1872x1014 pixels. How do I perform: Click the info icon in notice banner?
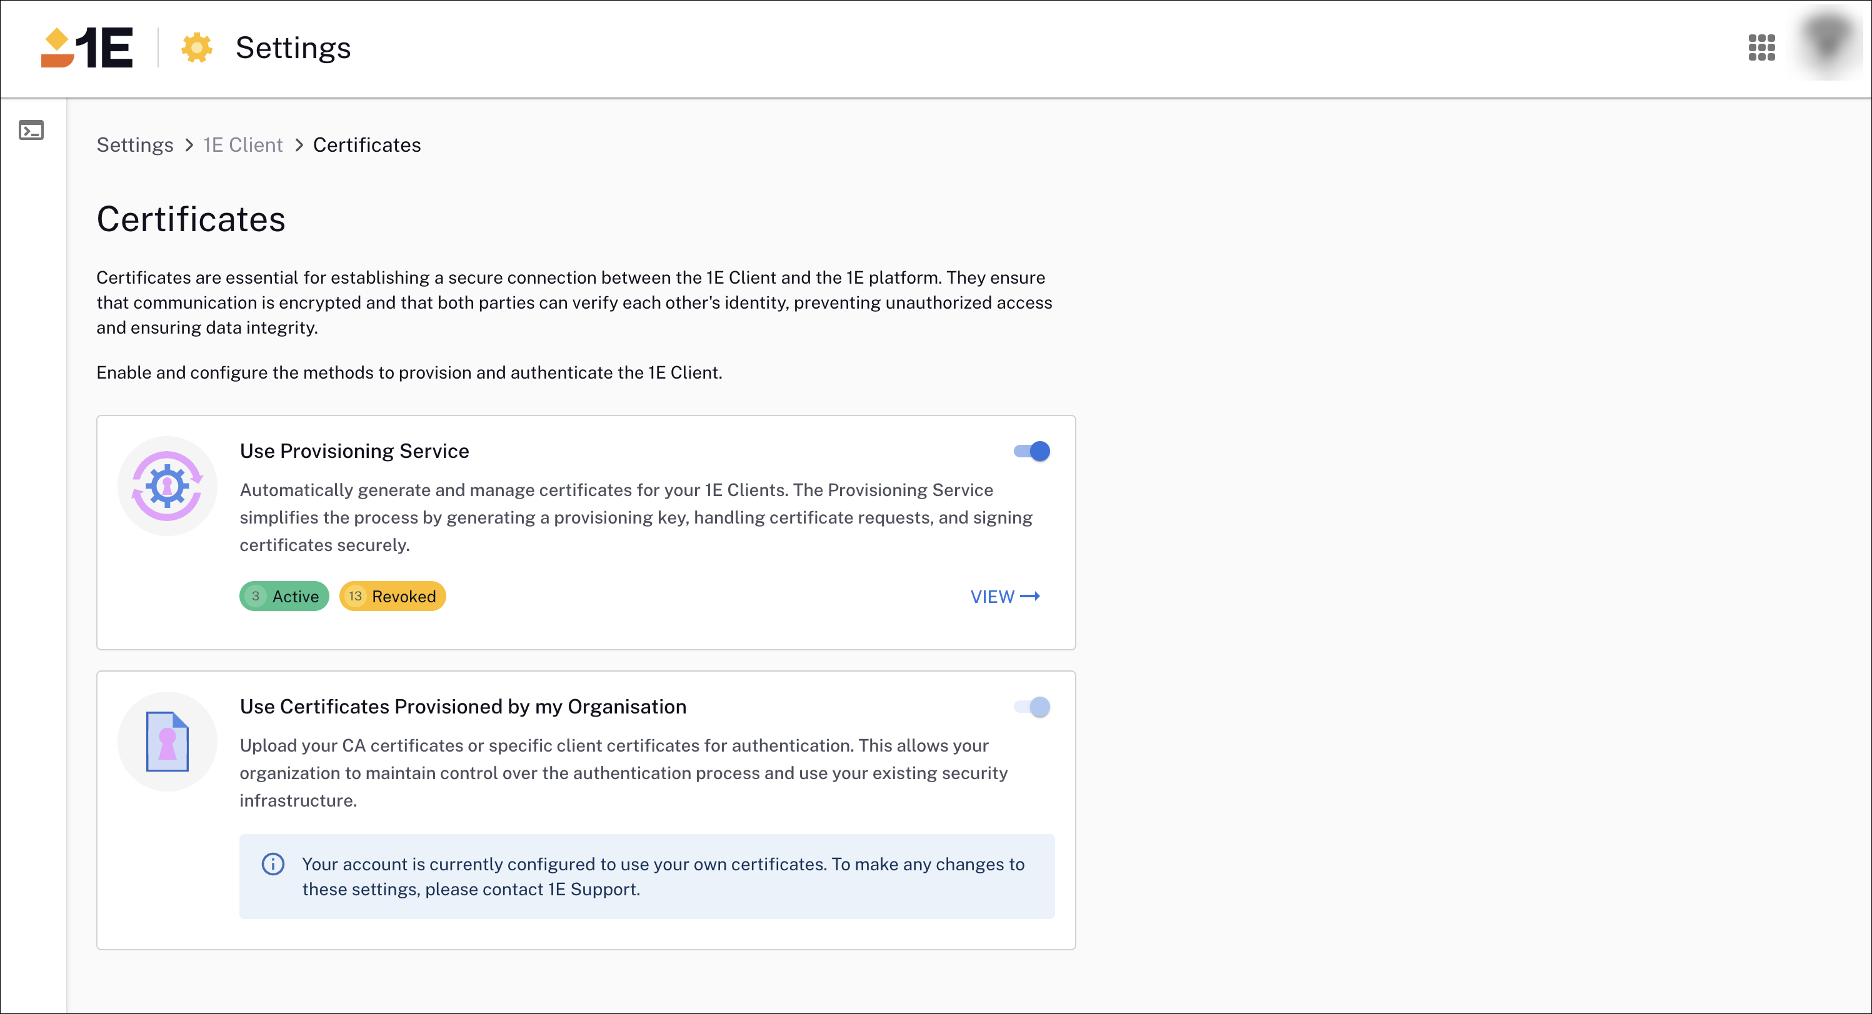273,865
